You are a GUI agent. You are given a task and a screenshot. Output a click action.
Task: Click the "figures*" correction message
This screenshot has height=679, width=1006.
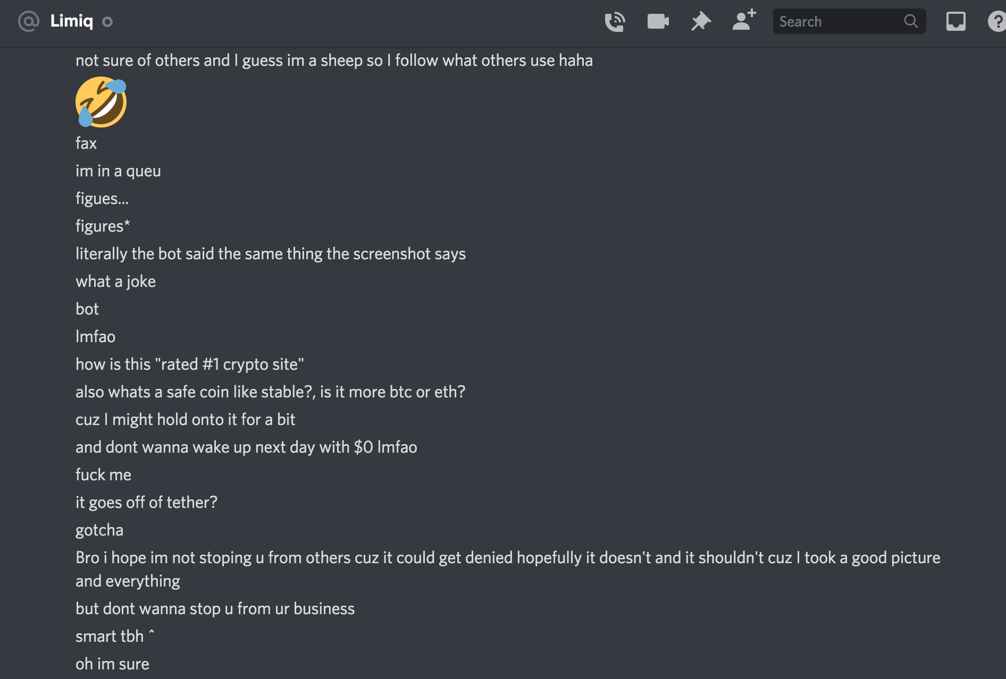pyautogui.click(x=103, y=226)
